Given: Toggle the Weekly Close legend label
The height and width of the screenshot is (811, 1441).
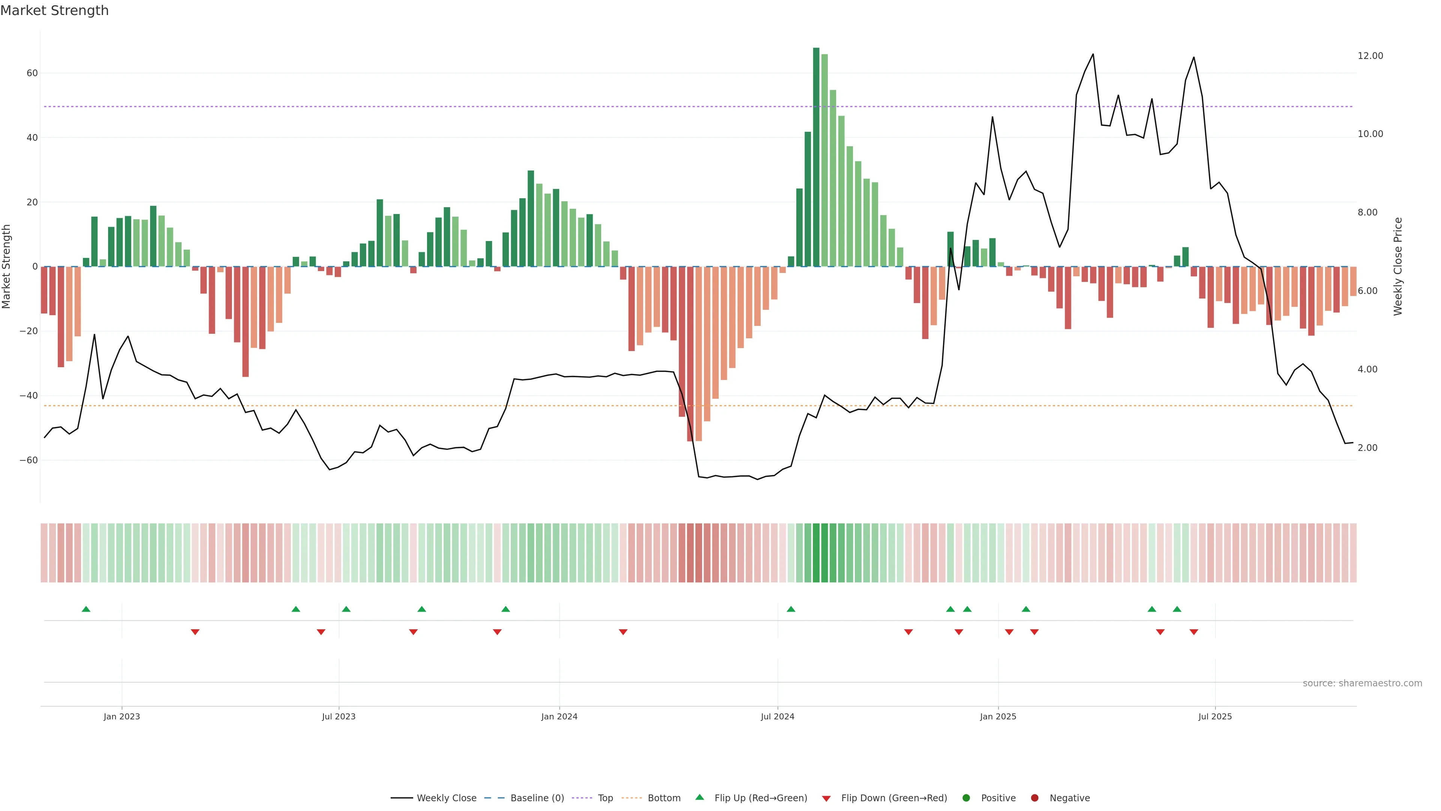Looking at the screenshot, I should pos(447,798).
